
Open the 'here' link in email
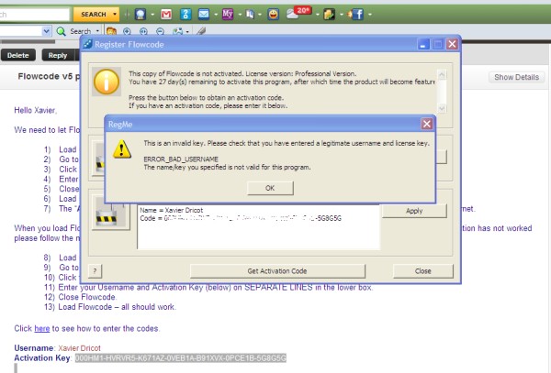[x=42, y=329]
